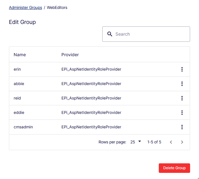Click the Delete Group button
The height and width of the screenshot is (179, 199).
coord(174,168)
